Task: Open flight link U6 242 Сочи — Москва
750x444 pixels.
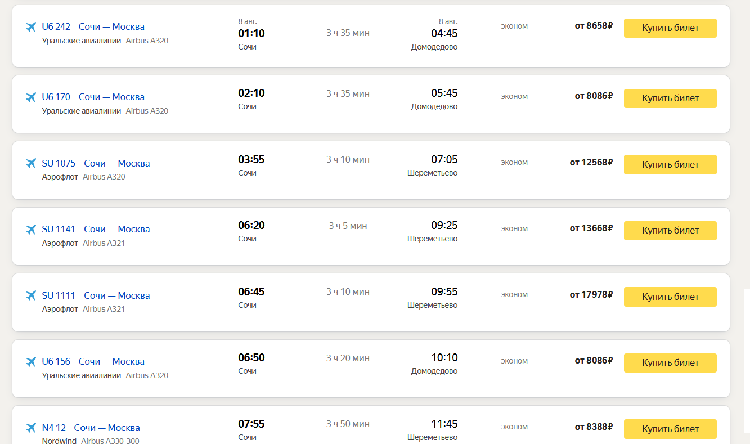Action: tap(93, 27)
